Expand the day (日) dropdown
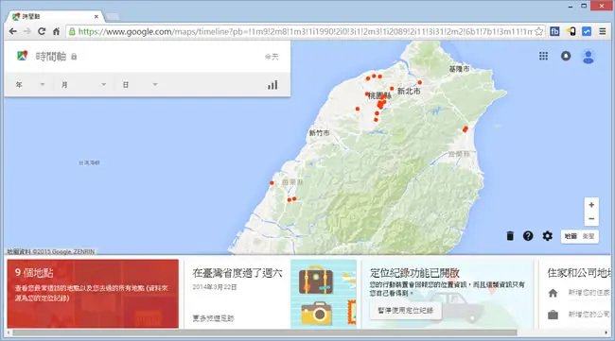This screenshot has height=341, width=615. pyautogui.click(x=140, y=85)
